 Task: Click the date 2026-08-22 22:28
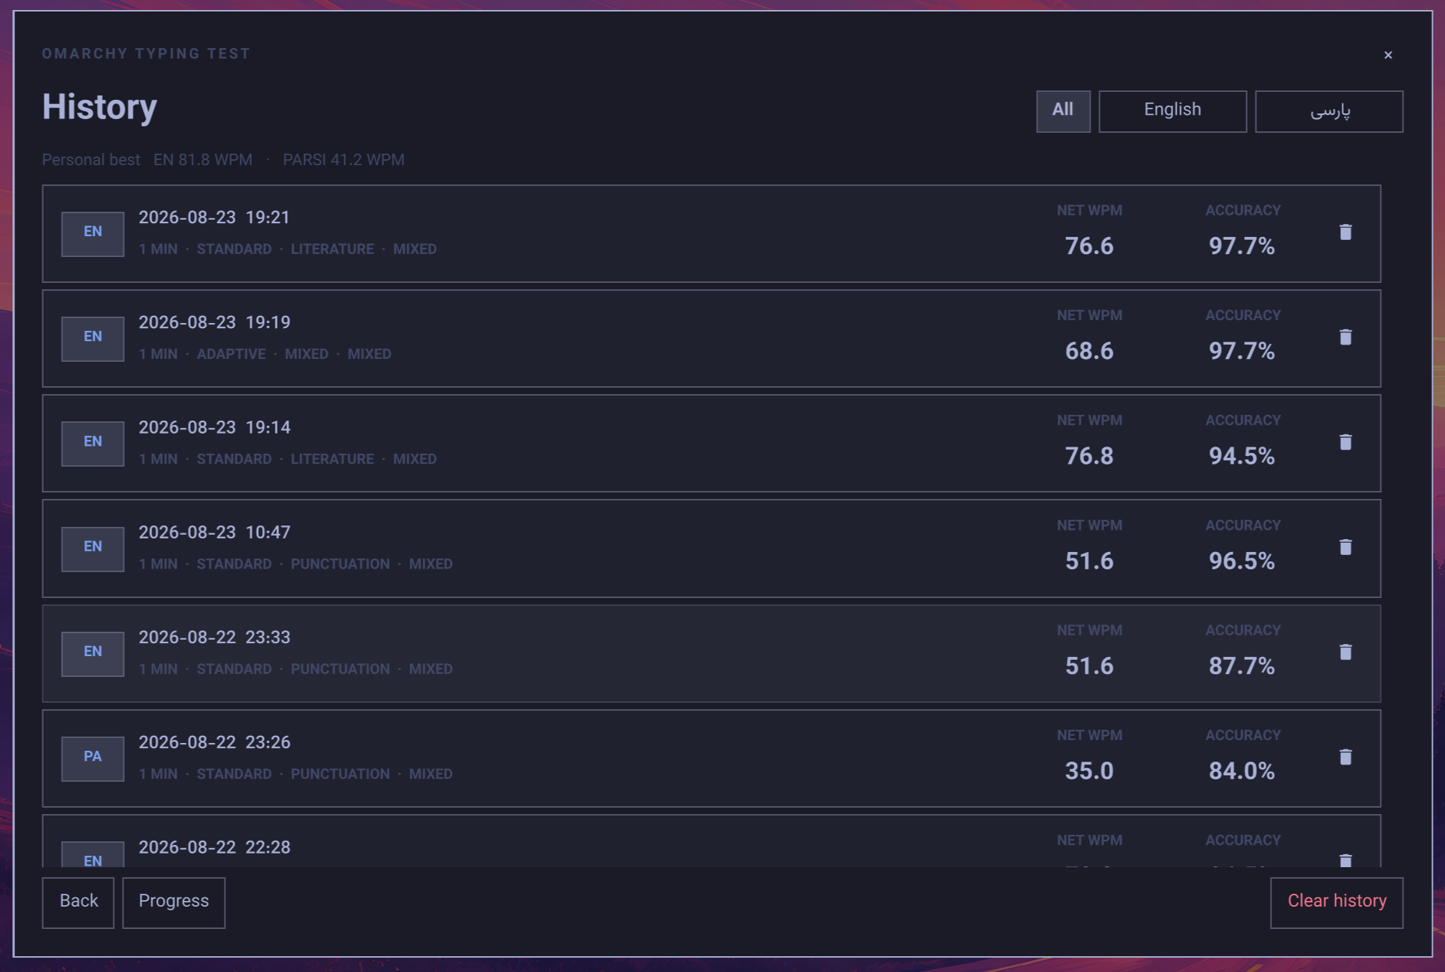(x=214, y=847)
